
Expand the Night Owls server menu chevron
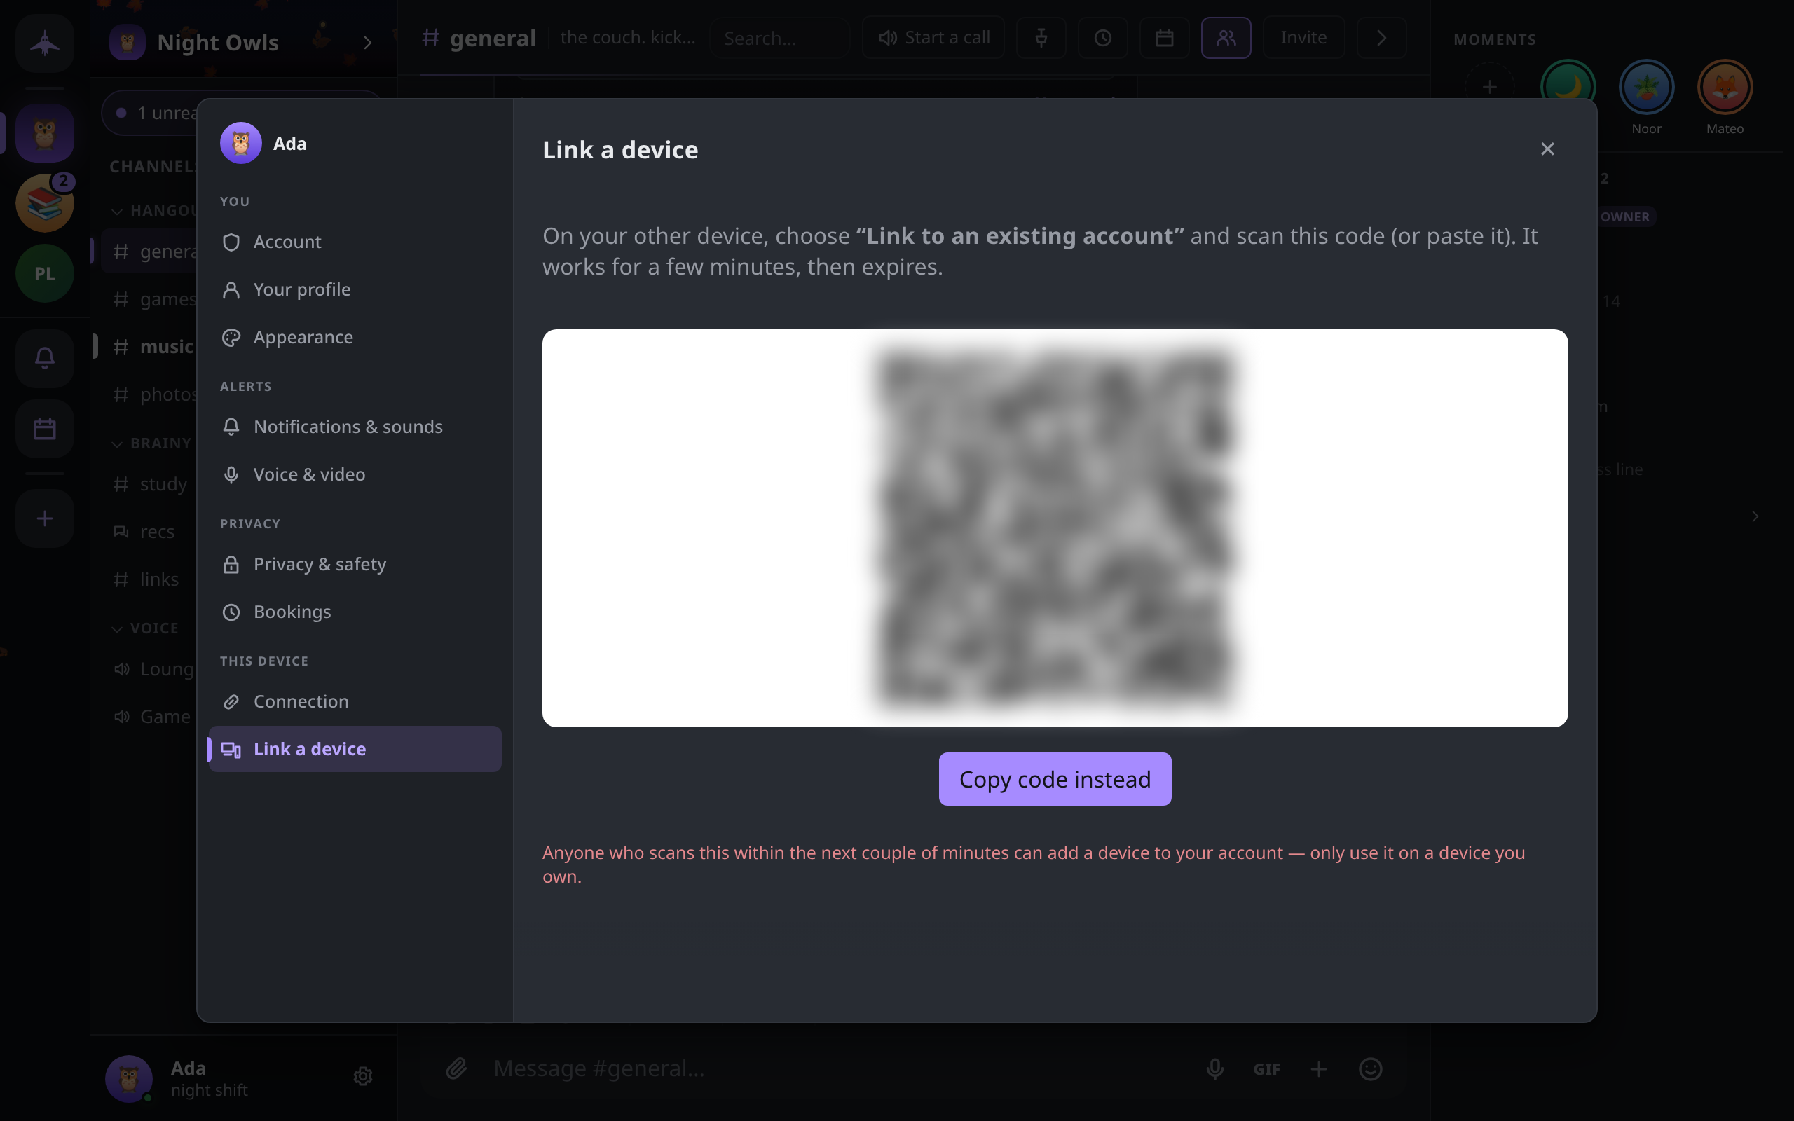pyautogui.click(x=368, y=43)
